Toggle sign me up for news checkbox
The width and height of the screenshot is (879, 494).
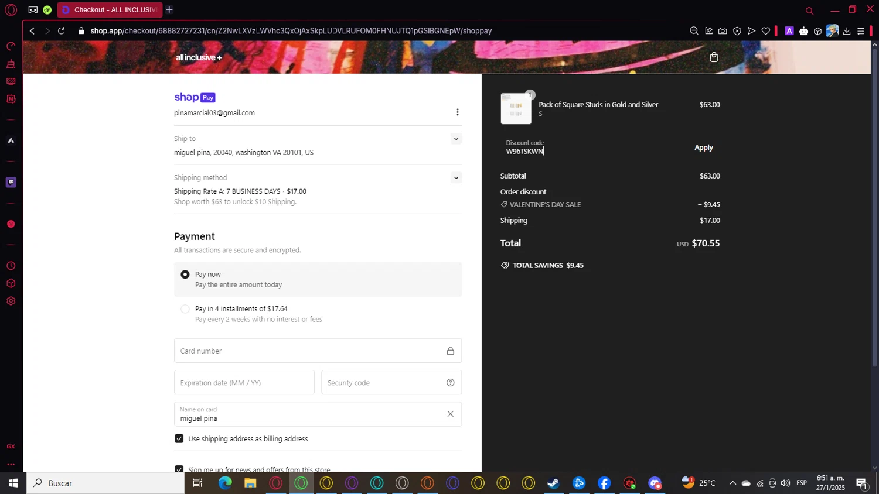[x=179, y=469]
